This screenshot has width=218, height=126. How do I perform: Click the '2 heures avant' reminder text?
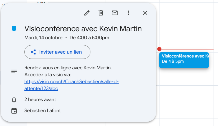point(40,99)
